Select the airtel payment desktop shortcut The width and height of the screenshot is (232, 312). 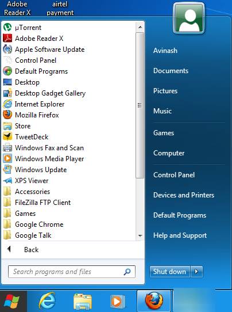60,9
